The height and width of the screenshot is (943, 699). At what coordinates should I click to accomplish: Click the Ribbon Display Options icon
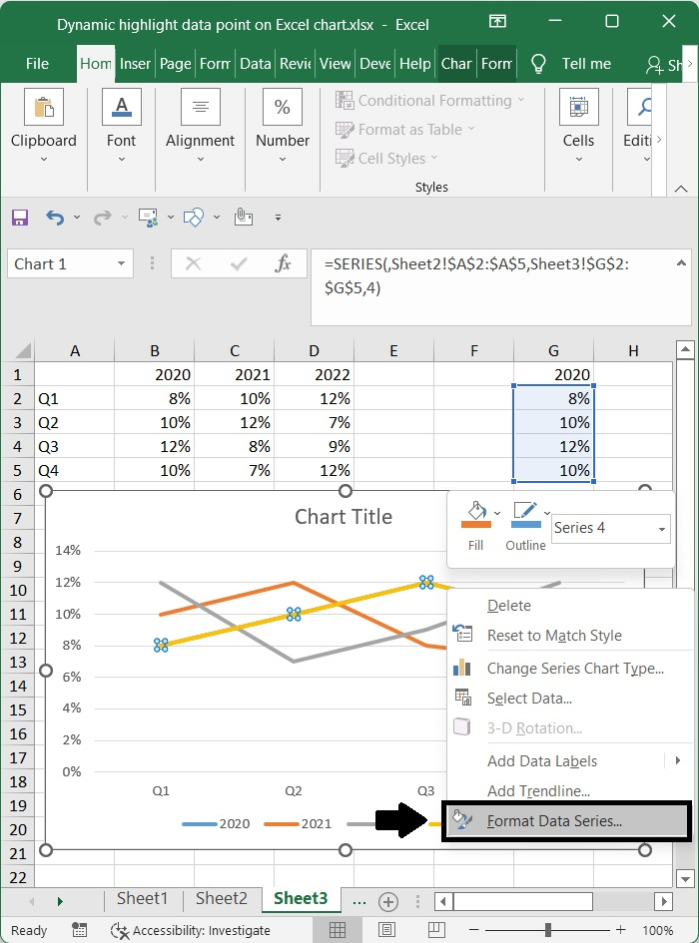[x=497, y=22]
